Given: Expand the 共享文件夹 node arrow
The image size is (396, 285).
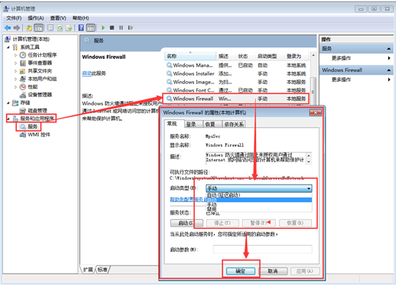Looking at the screenshot, I should tap(16, 71).
